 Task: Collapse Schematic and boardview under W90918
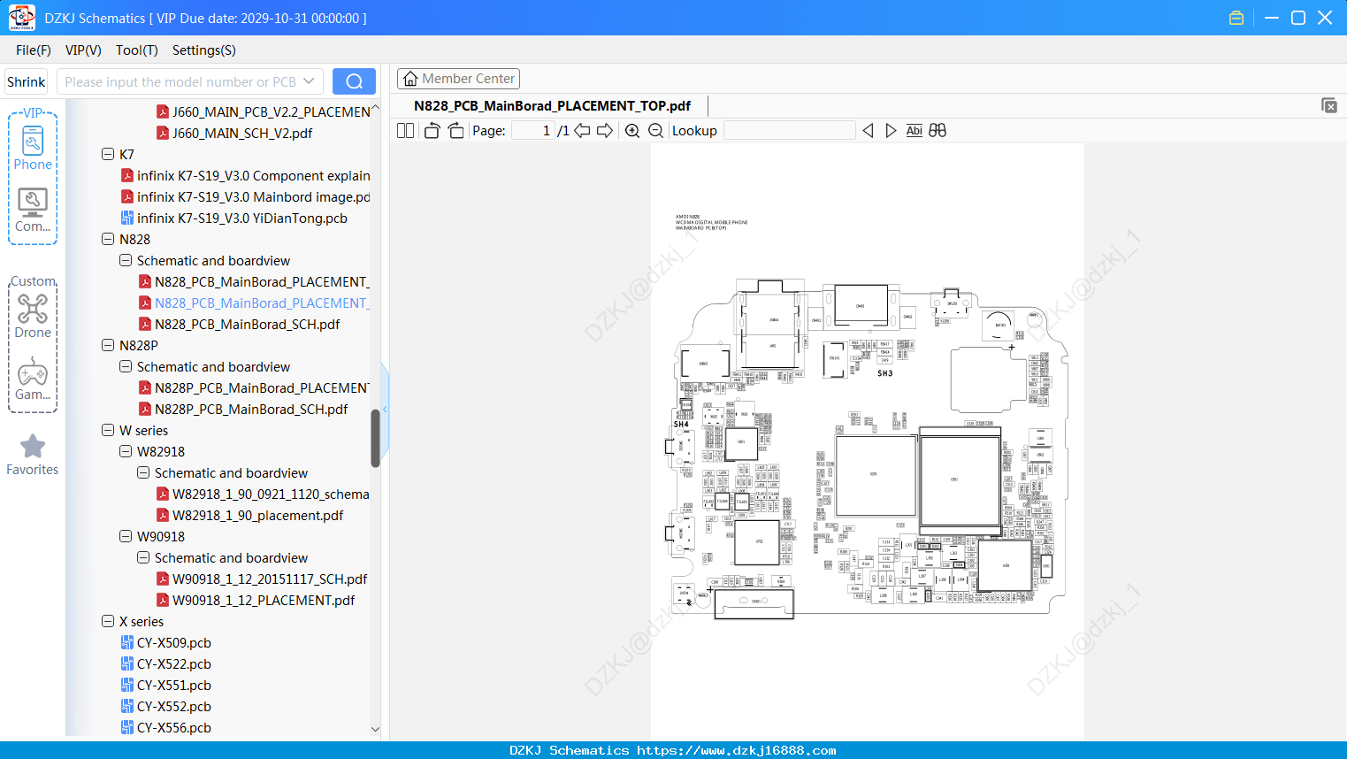coord(143,557)
